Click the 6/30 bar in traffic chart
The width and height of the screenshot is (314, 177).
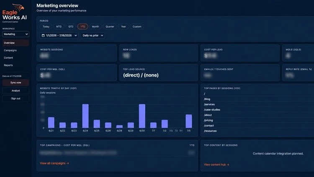click(142, 116)
